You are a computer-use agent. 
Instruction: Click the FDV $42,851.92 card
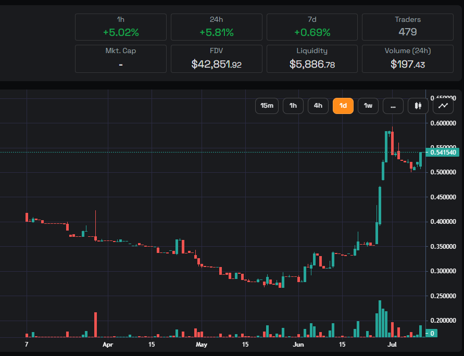(x=216, y=59)
